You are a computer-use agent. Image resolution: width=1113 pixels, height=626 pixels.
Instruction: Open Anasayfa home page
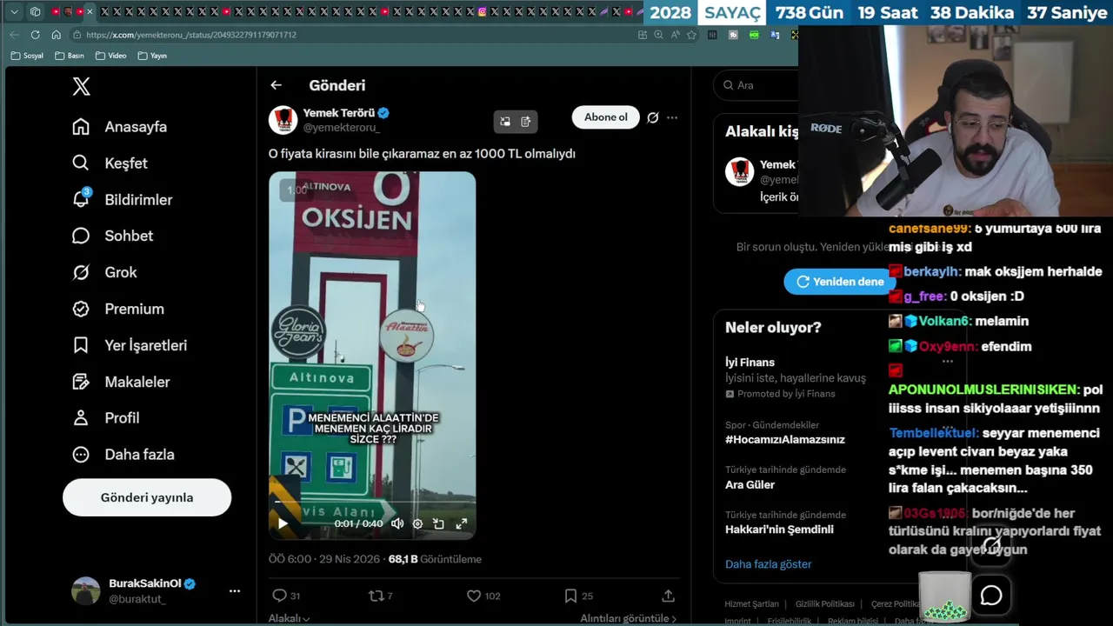pos(119,127)
